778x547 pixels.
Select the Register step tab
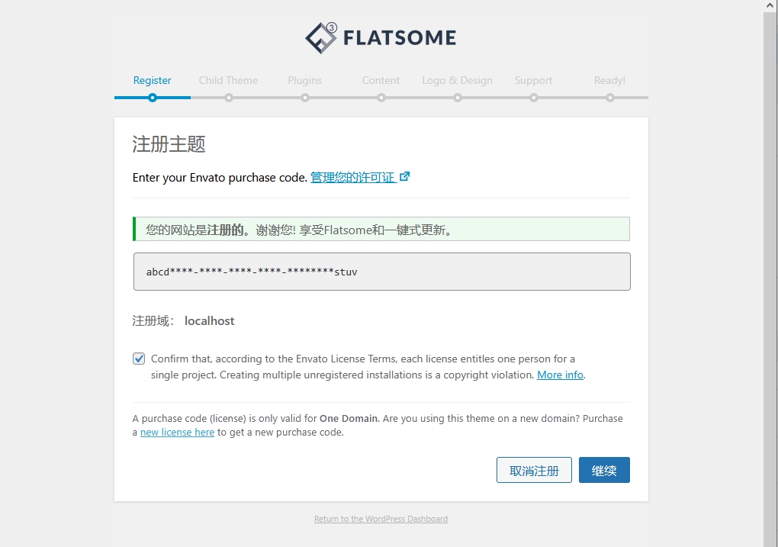[x=153, y=80]
